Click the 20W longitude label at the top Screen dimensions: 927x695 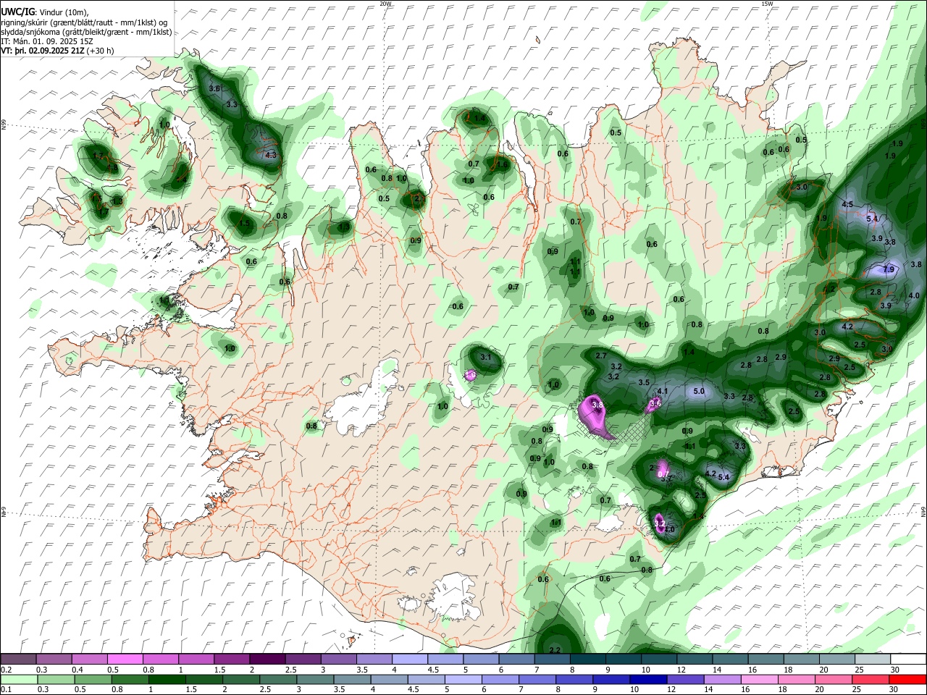click(x=385, y=4)
